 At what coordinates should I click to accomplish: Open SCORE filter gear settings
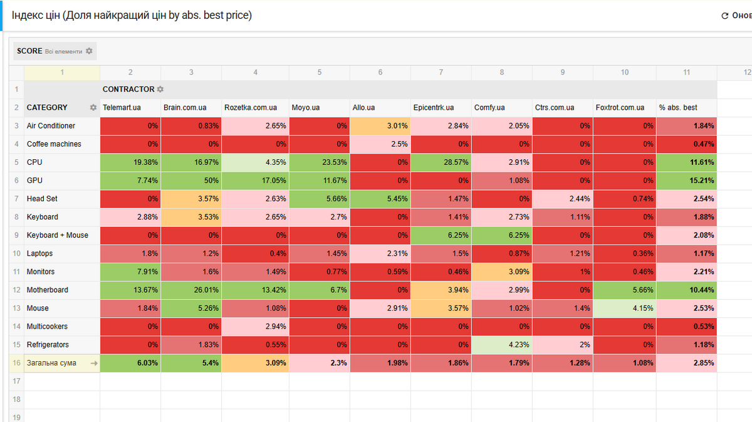click(89, 51)
